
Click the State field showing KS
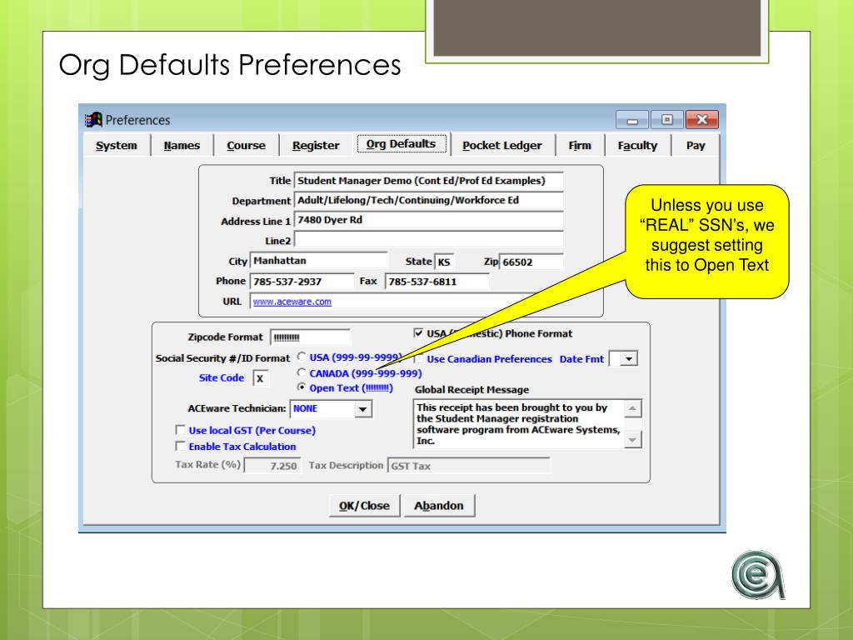[x=445, y=262]
